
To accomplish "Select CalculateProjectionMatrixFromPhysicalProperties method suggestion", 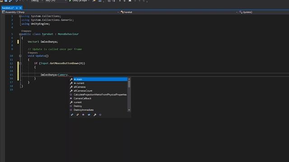I will click(x=98, y=94).
